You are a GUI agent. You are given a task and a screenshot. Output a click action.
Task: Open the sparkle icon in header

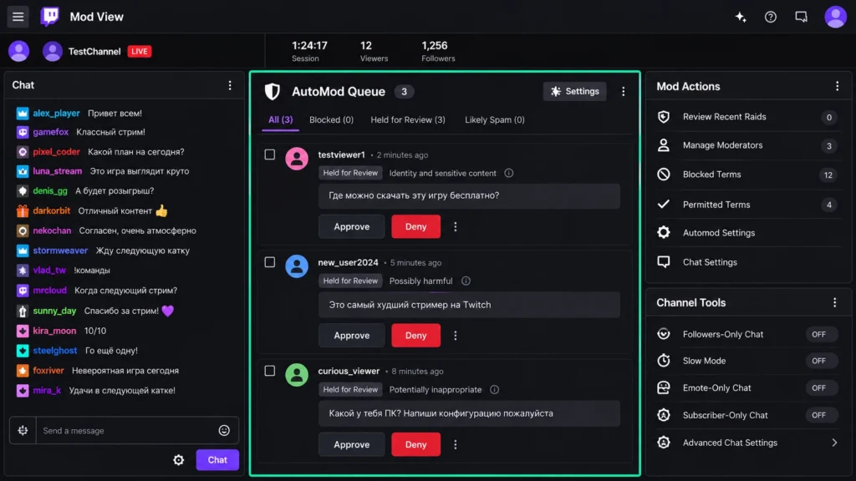point(741,18)
